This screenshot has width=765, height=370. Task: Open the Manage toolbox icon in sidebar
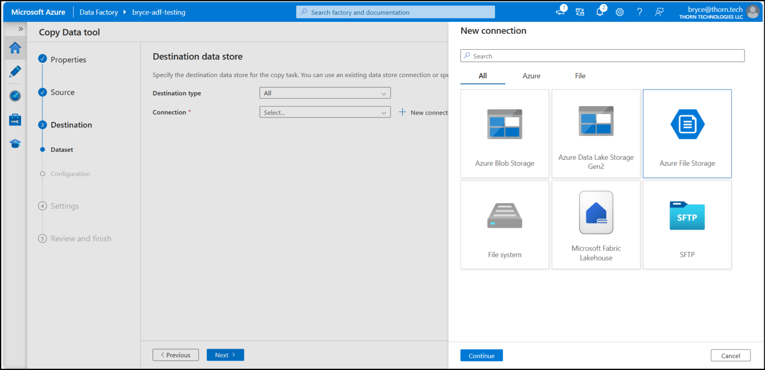pos(14,120)
